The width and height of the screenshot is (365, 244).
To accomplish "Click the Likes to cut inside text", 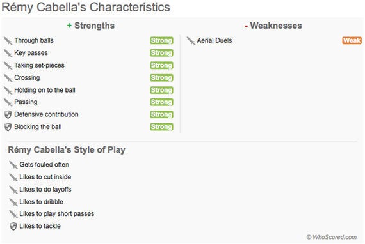I will pos(45,177).
